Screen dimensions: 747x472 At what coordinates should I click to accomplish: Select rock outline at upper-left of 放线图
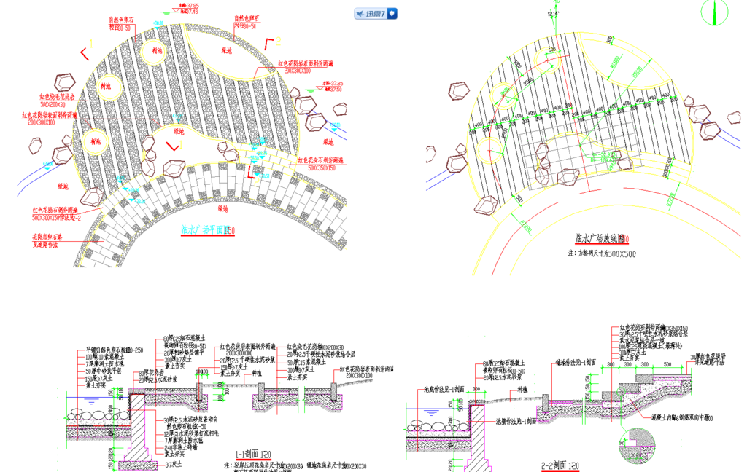point(459,91)
